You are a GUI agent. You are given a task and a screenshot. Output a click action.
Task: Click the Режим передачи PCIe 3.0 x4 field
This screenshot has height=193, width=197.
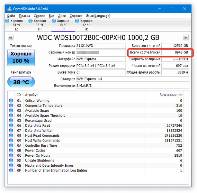(101, 66)
